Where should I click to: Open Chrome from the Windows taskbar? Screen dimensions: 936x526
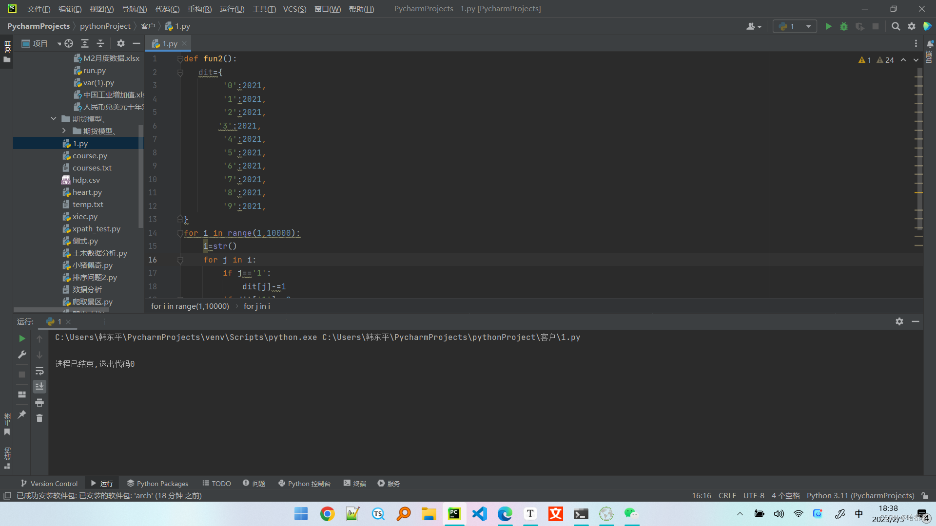click(327, 514)
